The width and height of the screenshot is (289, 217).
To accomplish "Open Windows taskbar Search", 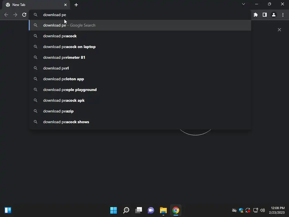I will [126, 210].
